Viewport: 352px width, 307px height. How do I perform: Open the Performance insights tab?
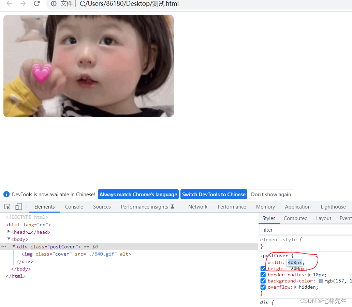pyautogui.click(x=147, y=207)
